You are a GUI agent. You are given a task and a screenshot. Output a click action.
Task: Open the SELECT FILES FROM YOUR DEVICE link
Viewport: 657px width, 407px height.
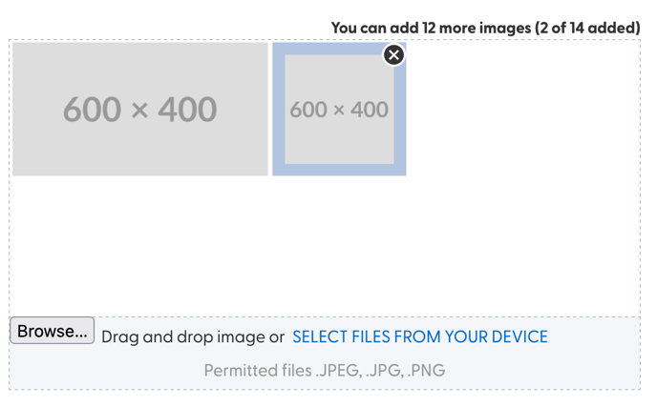[420, 336]
